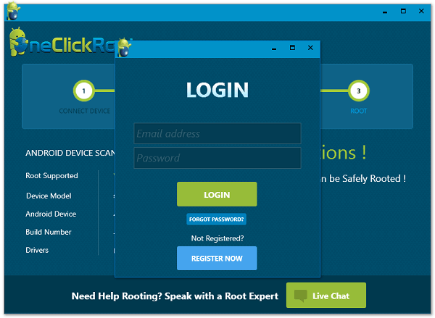Focus the Password input field
Screen dimensions: 435x318
(217, 158)
